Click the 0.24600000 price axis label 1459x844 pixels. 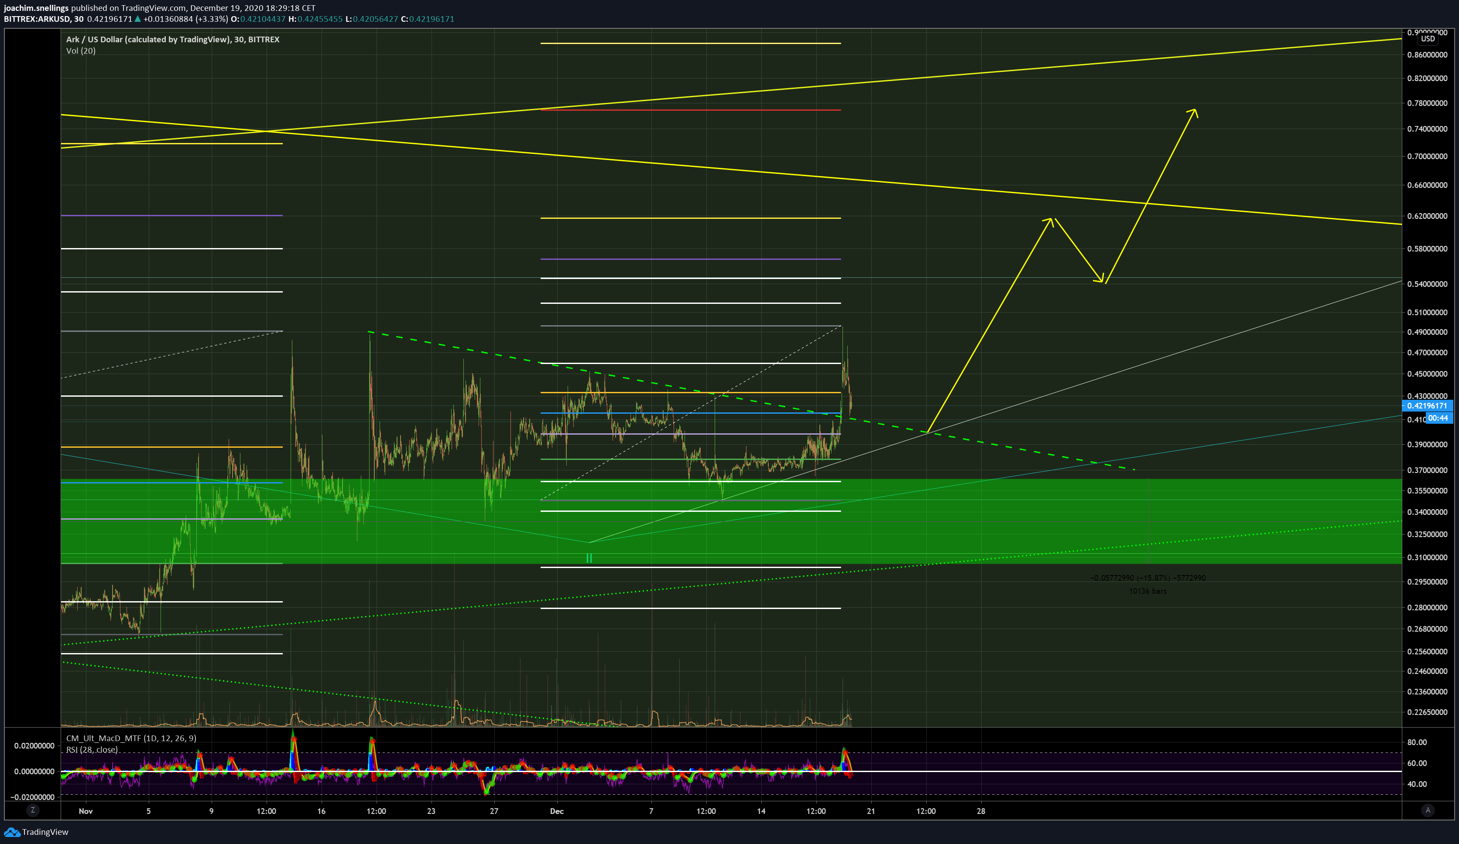1427,672
